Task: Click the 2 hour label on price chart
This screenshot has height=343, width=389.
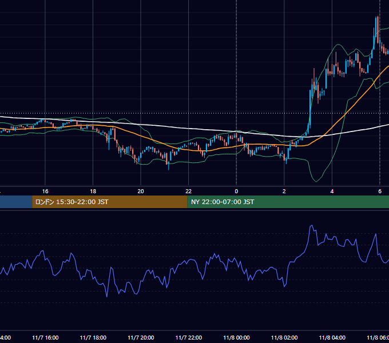Action: pyautogui.click(x=284, y=192)
